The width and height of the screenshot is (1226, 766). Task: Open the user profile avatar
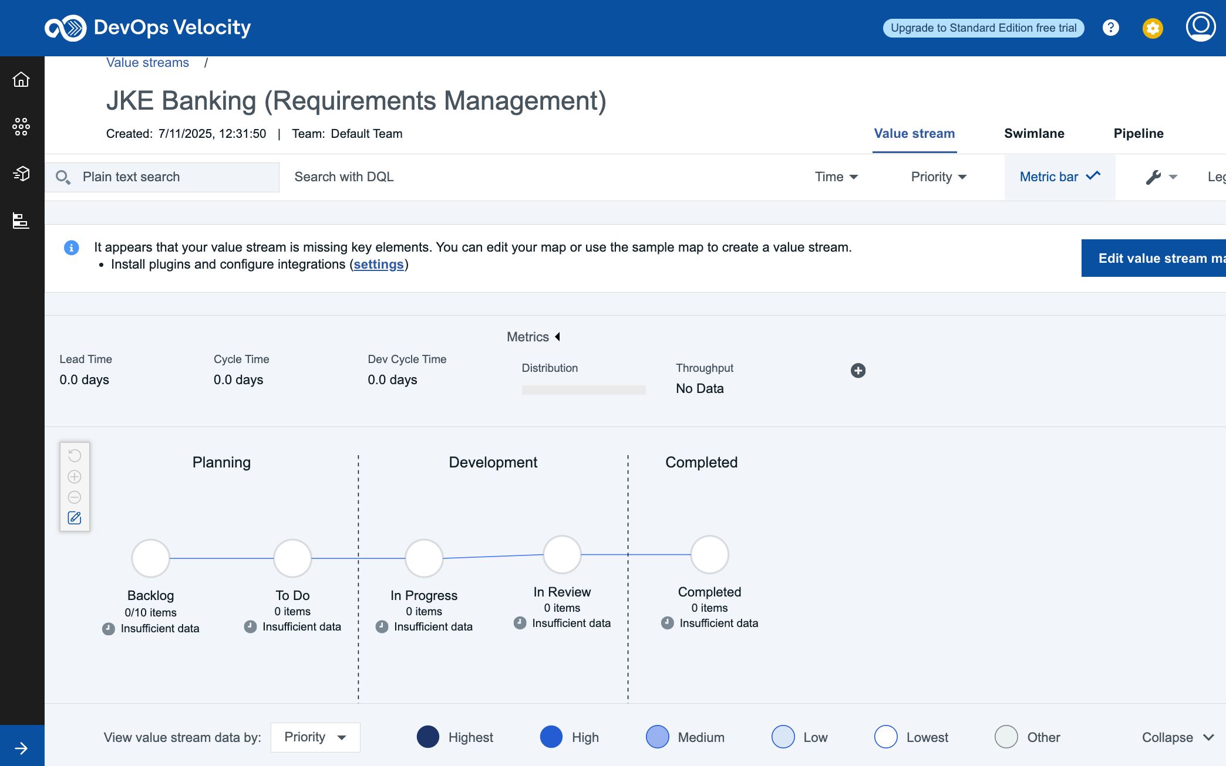pyautogui.click(x=1201, y=26)
